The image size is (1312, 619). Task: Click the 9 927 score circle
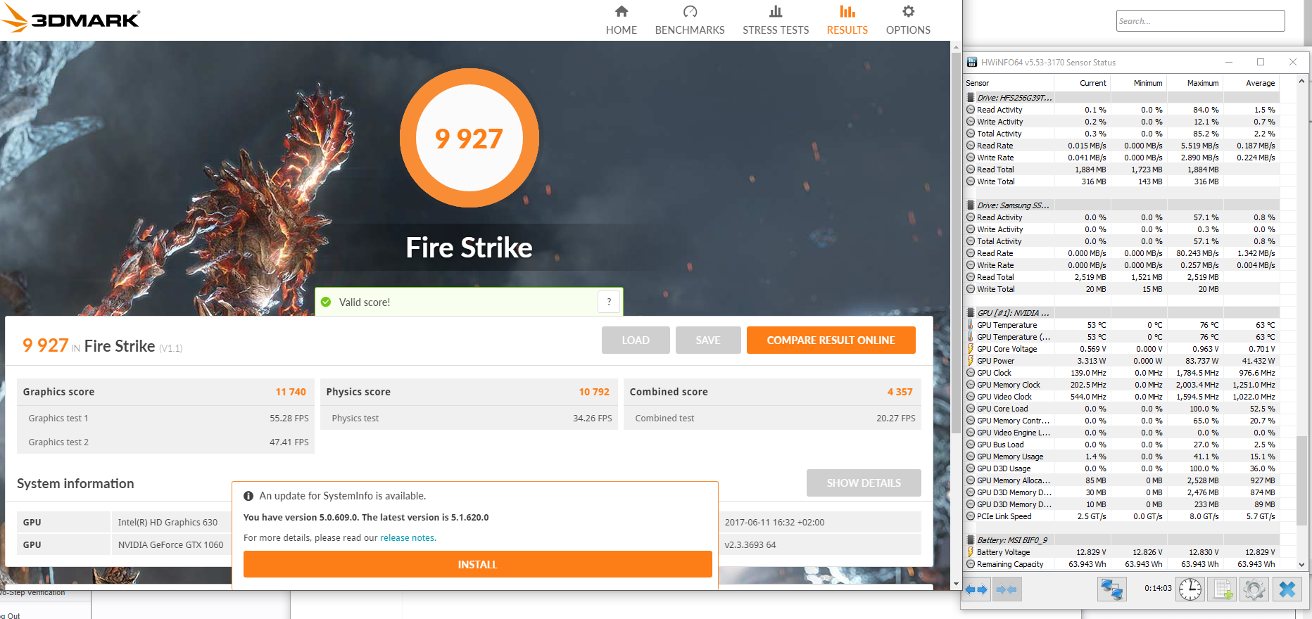(469, 138)
